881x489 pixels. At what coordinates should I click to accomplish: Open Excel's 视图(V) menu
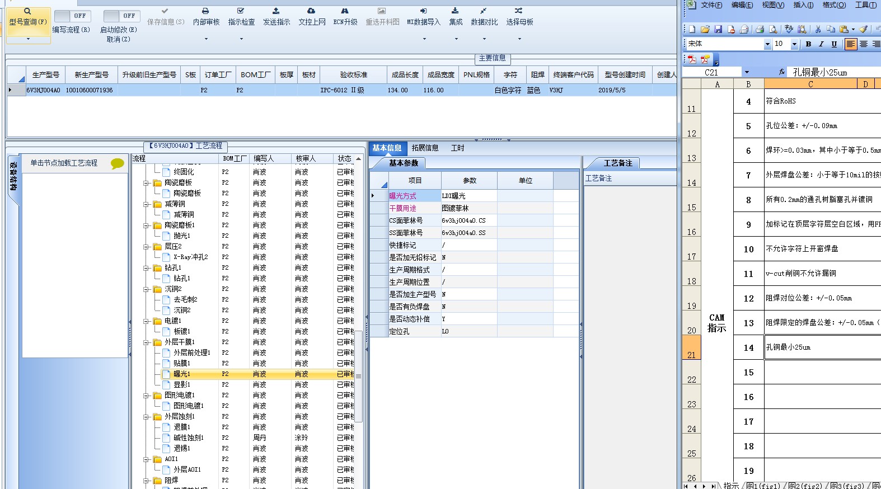pyautogui.click(x=773, y=5)
